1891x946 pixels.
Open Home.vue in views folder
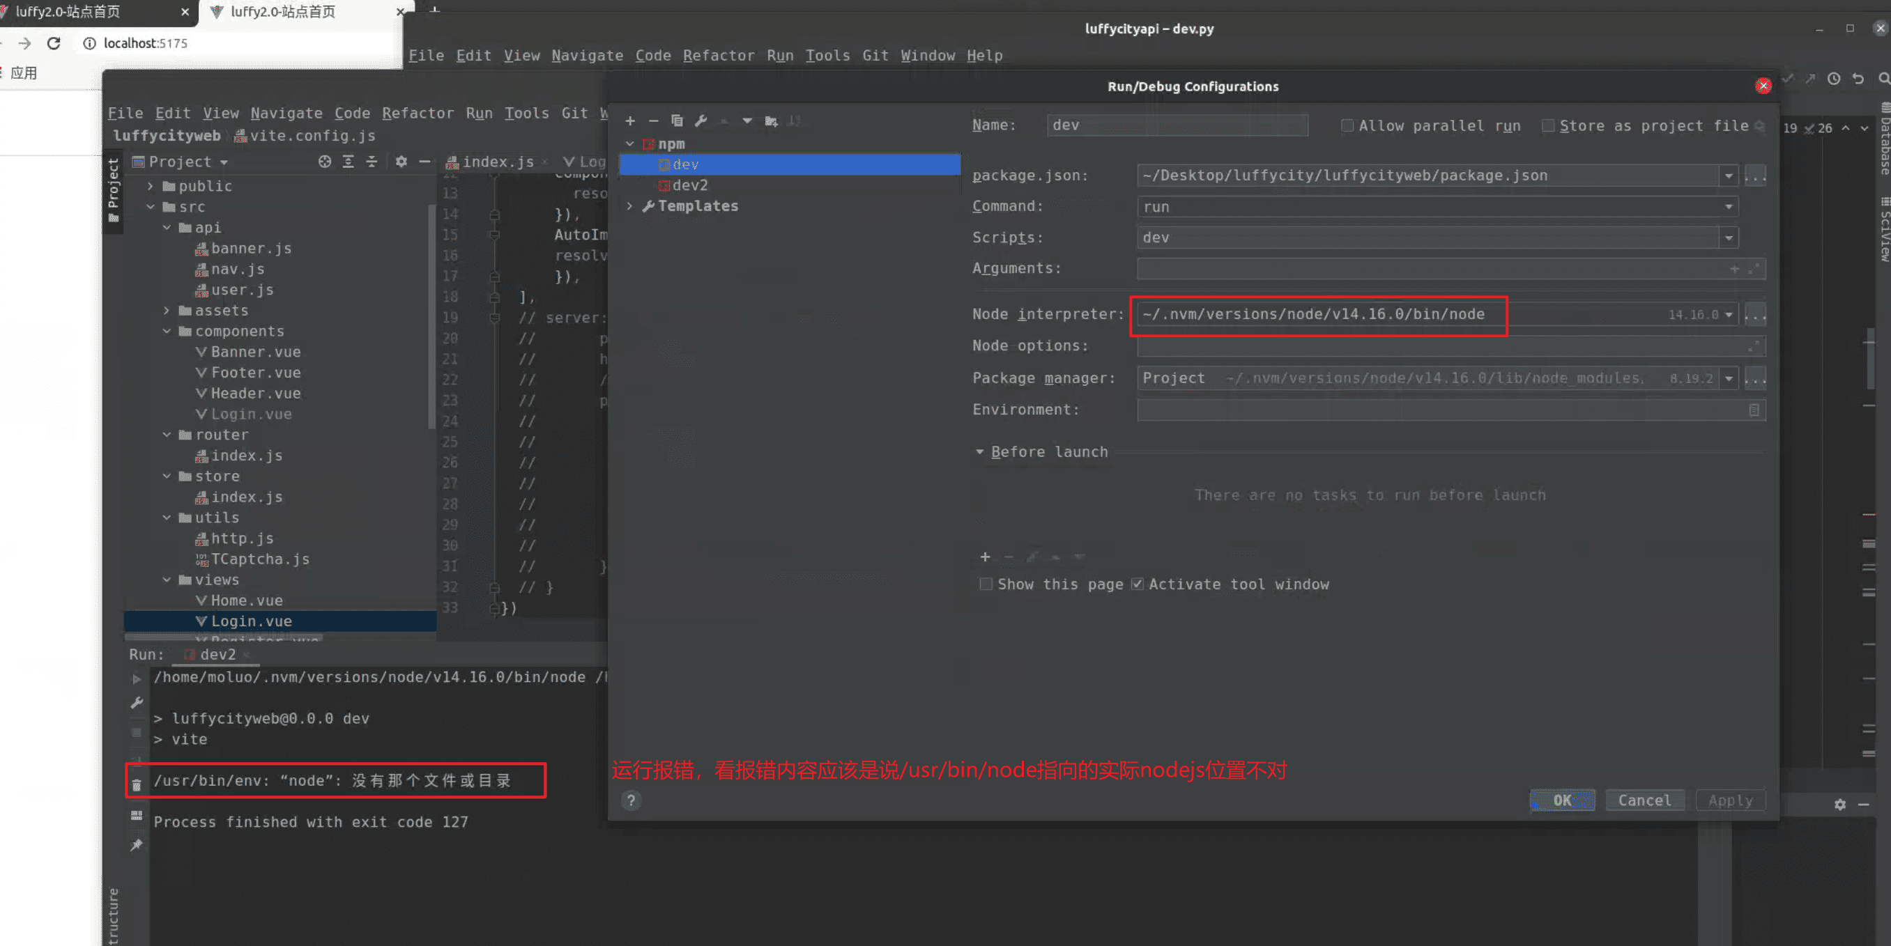(247, 601)
